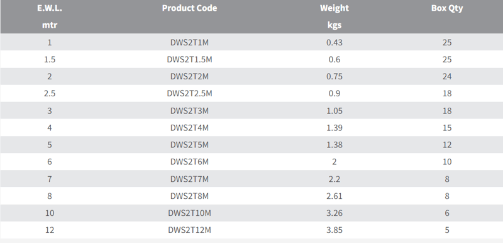Select product code DWS2T7M
This screenshot has width=503, height=243.
189,179
